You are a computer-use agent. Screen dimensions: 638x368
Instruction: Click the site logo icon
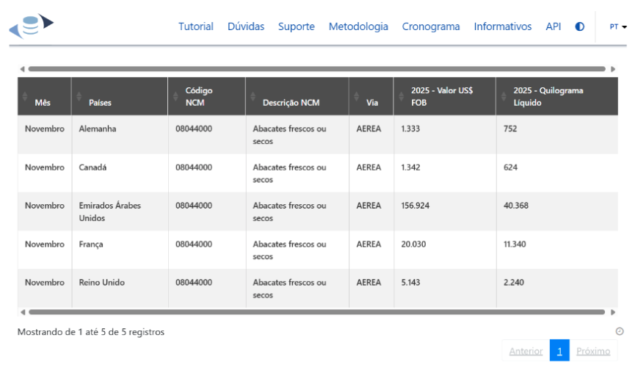tap(32, 26)
